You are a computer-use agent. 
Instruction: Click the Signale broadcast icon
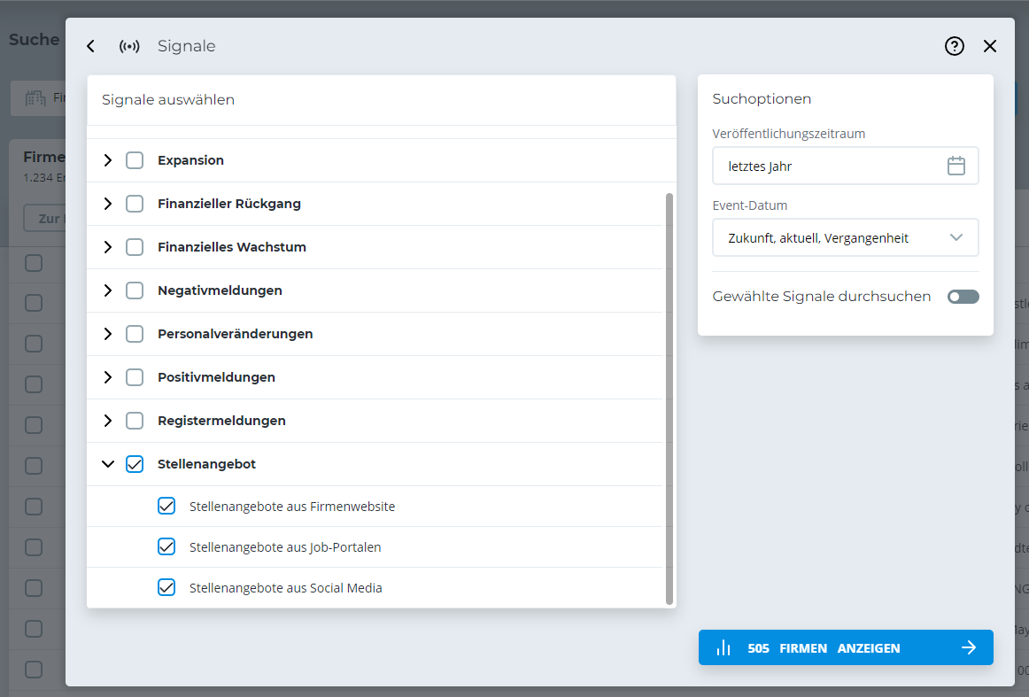pyautogui.click(x=129, y=46)
